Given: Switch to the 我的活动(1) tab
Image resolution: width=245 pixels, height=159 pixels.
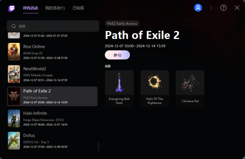Looking at the screenshot, I should (x=55, y=8).
